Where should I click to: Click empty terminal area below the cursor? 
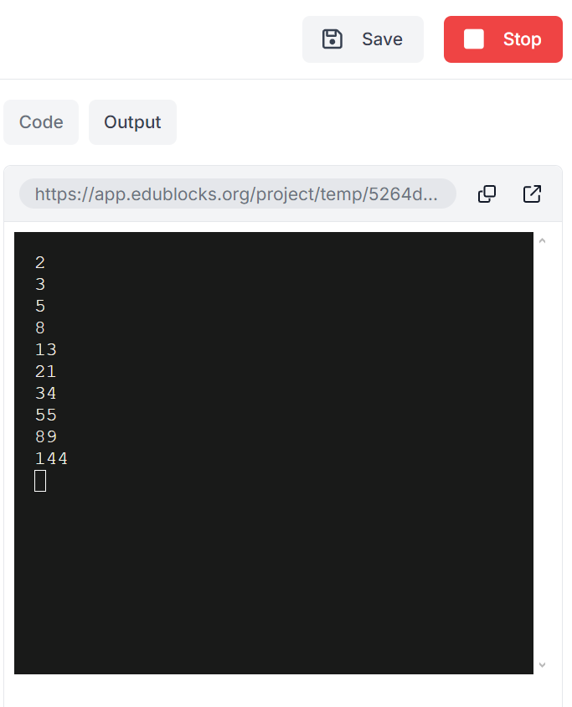(x=274, y=581)
